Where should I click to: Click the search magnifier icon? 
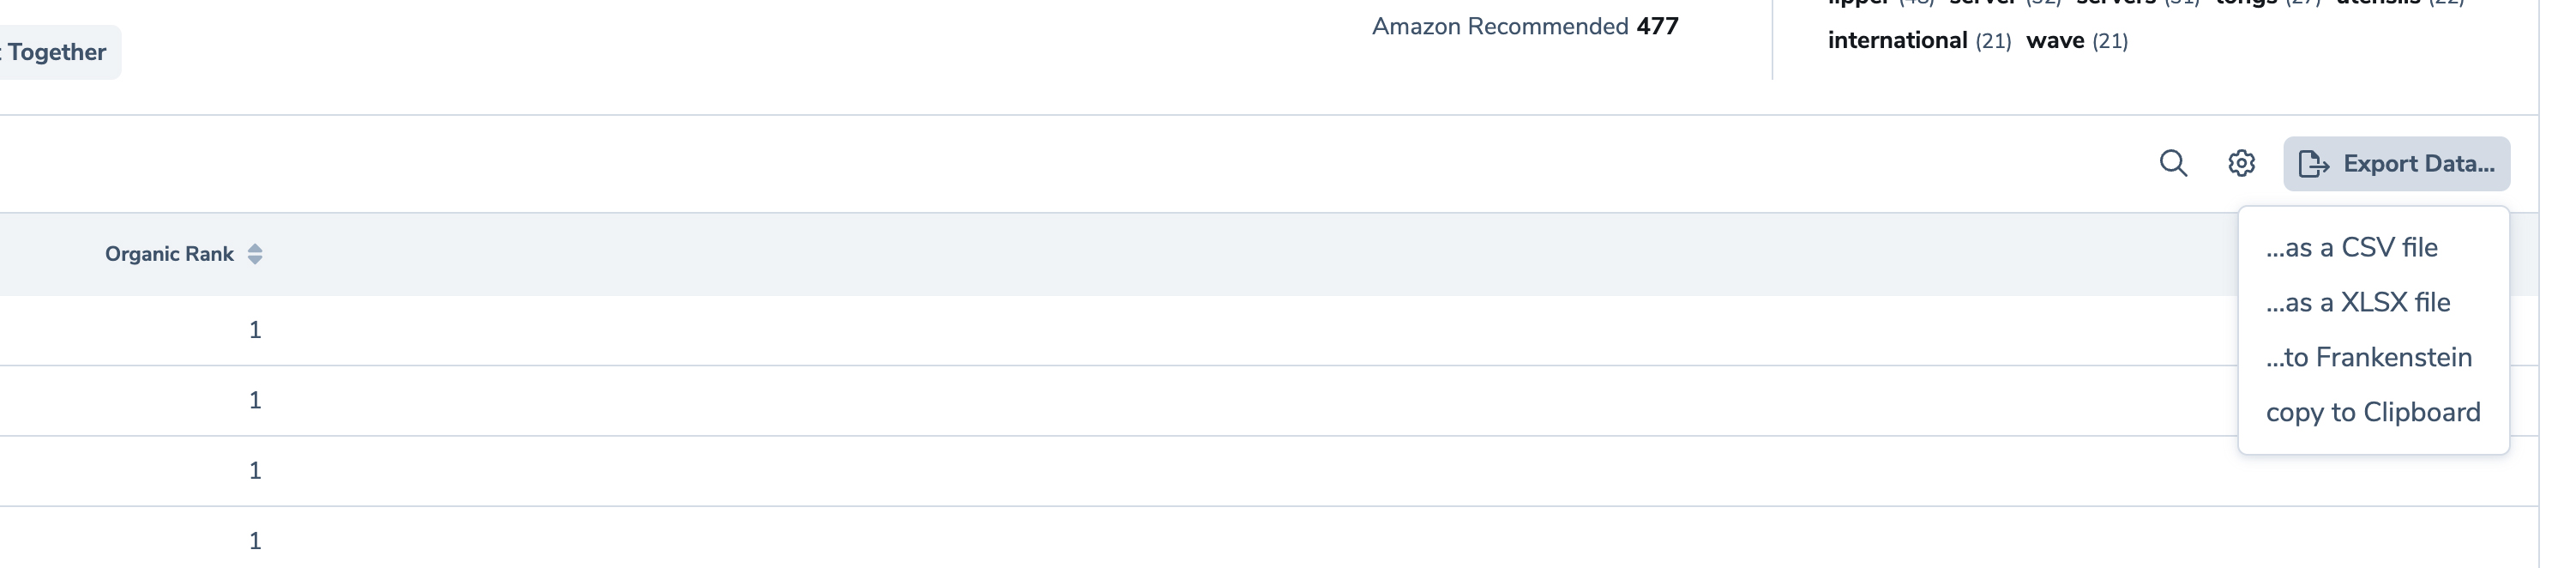[x=2172, y=163]
